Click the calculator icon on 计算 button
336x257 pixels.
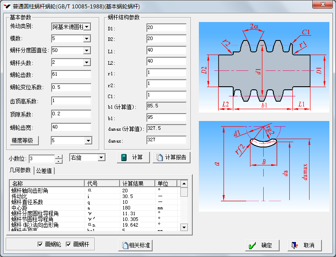[x=124, y=158]
